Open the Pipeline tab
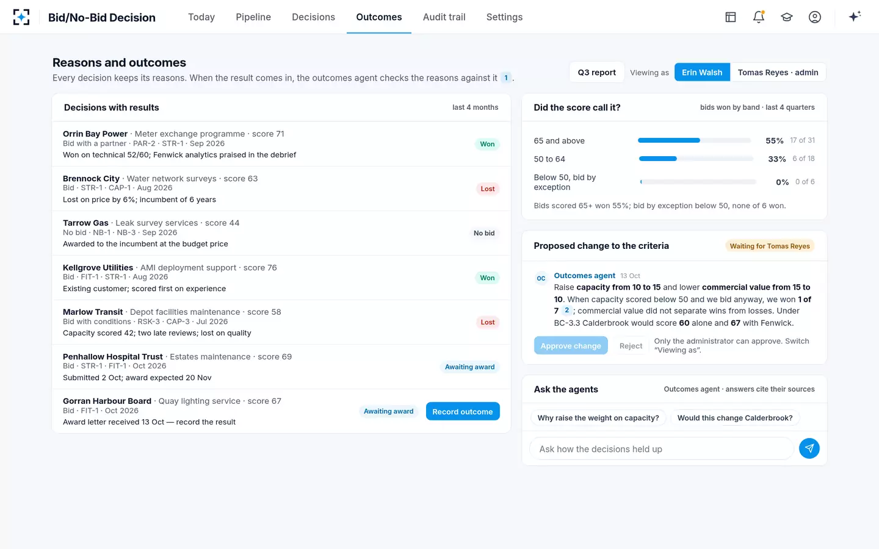The height and width of the screenshot is (549, 879). click(253, 17)
